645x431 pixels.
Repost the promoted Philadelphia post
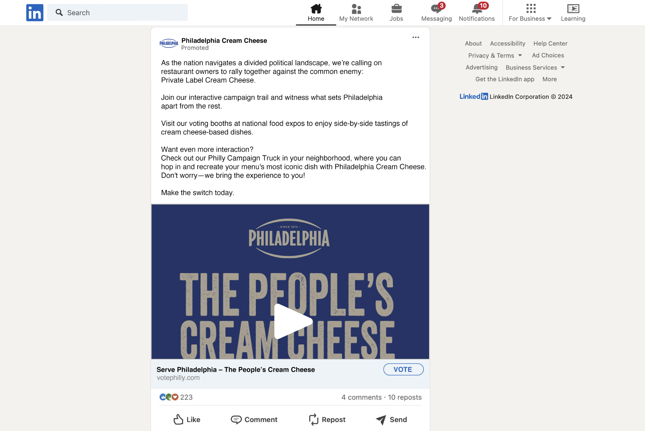point(327,419)
